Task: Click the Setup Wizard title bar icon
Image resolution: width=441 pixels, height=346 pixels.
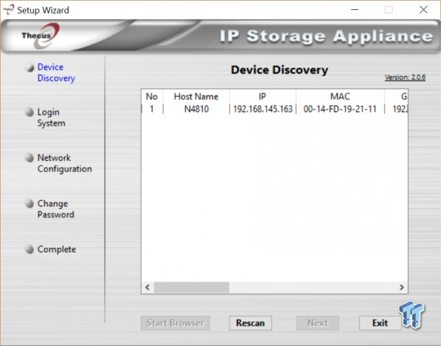Action: click(x=9, y=9)
